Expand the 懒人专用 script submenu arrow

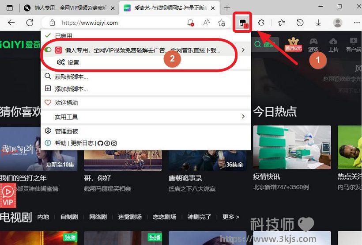pos(243,50)
